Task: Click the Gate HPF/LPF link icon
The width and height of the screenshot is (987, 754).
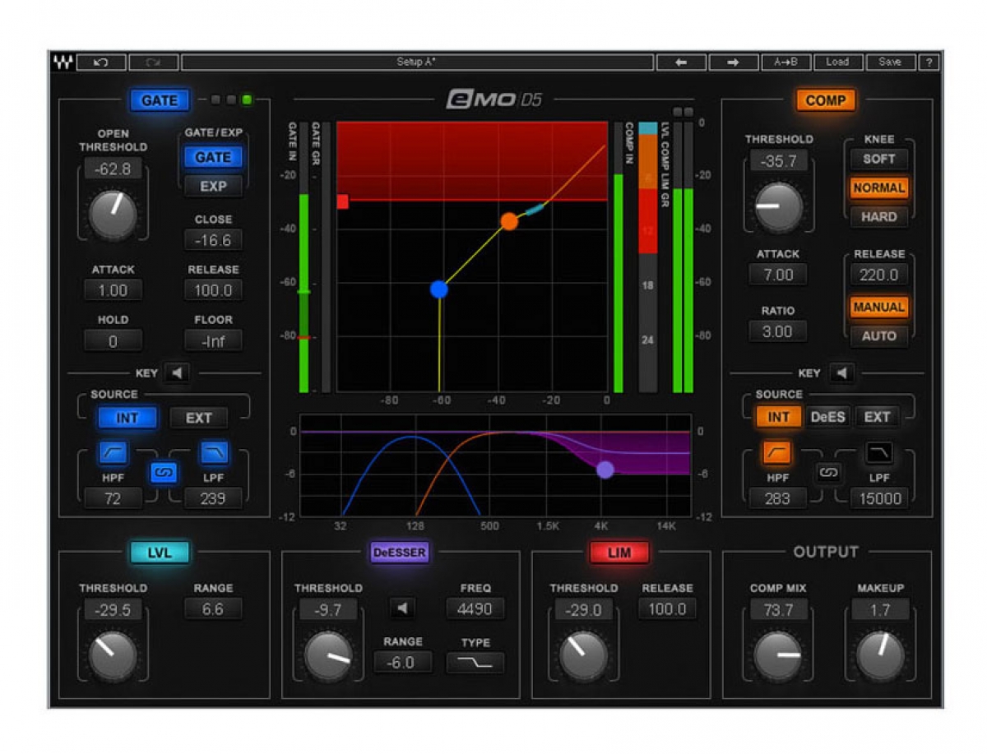Action: click(x=163, y=473)
